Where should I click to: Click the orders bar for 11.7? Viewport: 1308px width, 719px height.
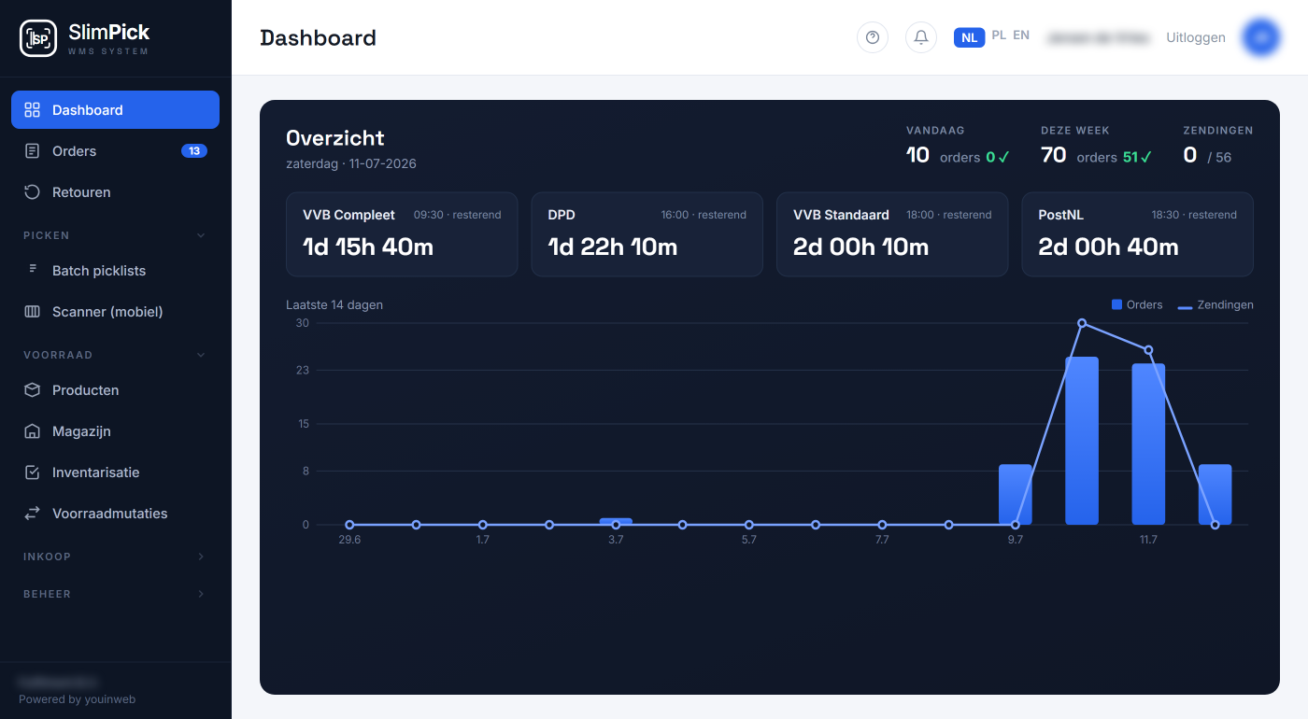pos(1148,444)
